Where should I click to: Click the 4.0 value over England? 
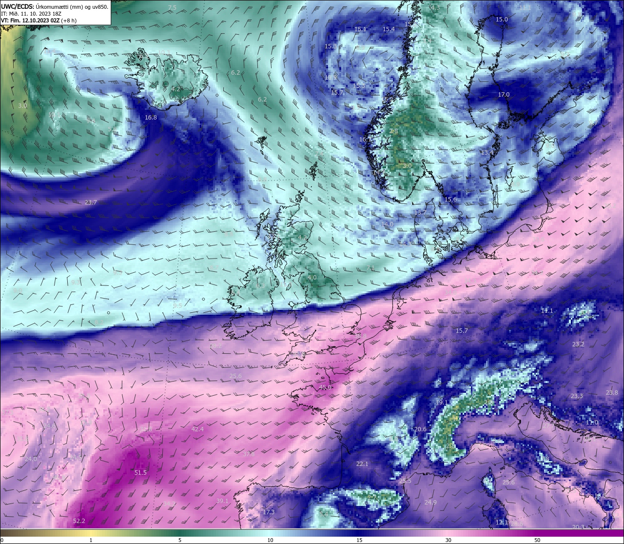tap(312, 278)
